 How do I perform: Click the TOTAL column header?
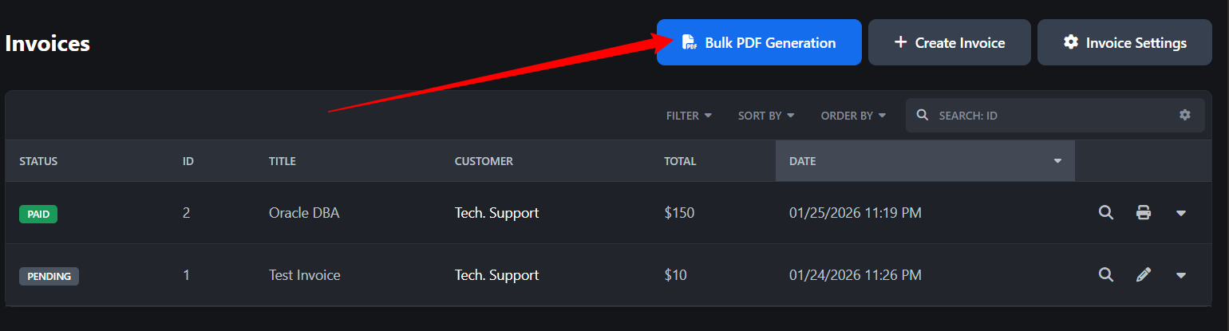(x=680, y=161)
